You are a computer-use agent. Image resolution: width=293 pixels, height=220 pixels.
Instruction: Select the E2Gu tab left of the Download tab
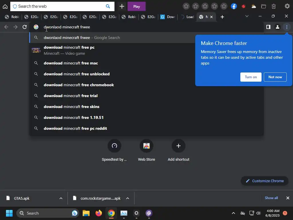[148, 17]
